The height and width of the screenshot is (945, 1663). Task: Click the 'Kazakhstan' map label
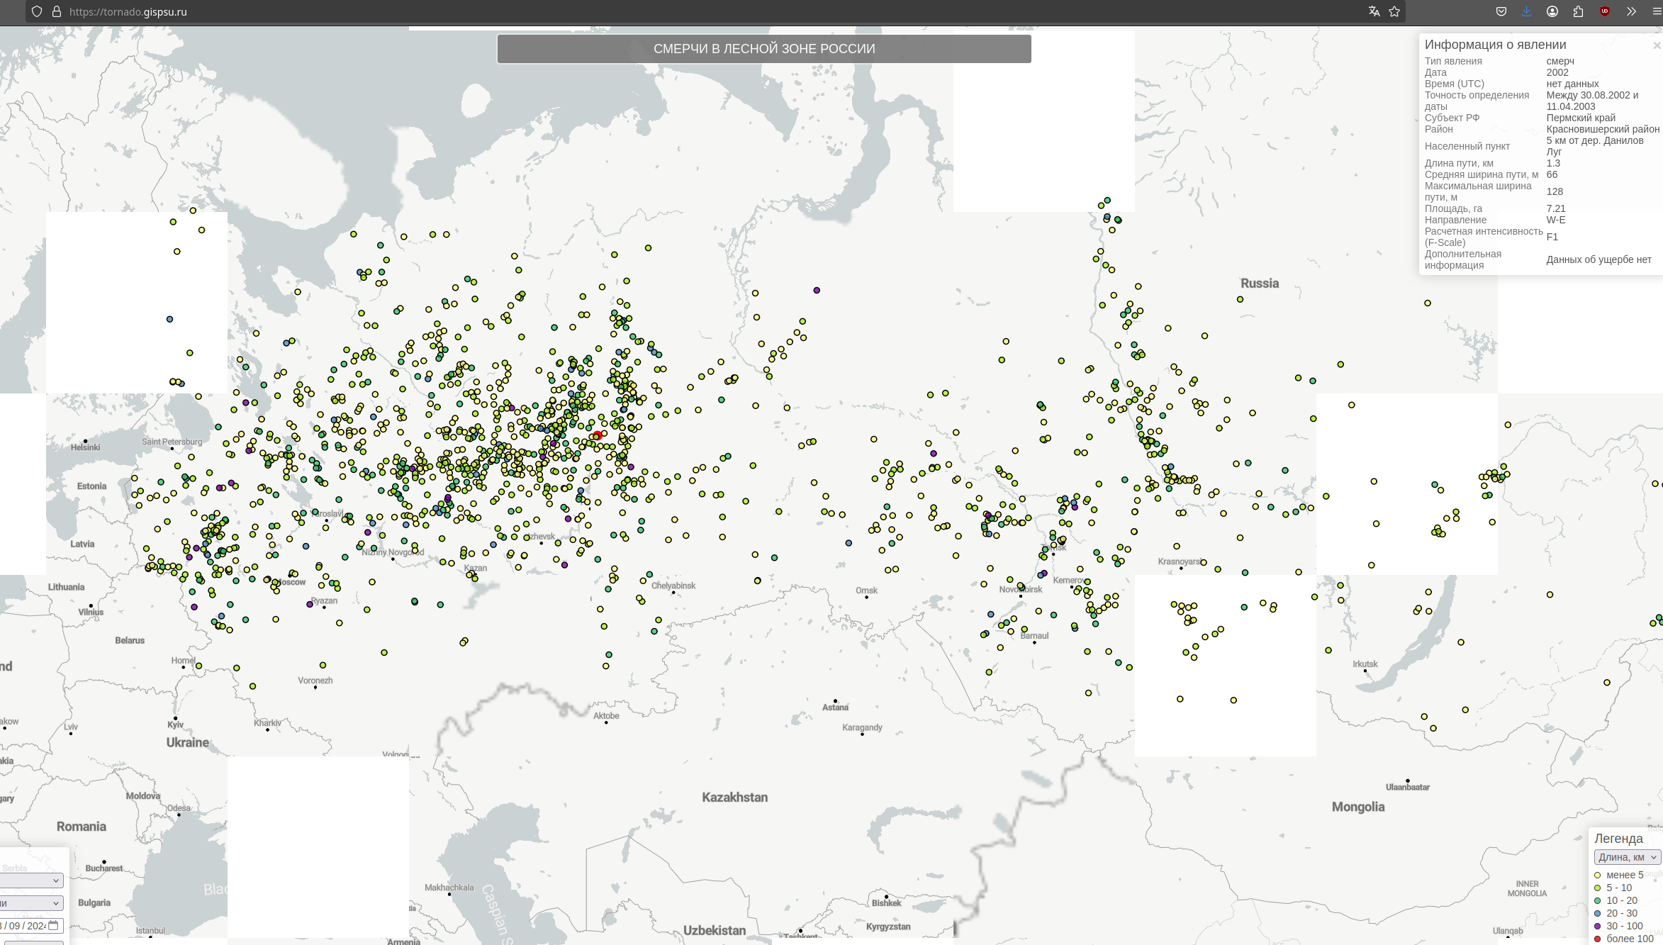[734, 797]
